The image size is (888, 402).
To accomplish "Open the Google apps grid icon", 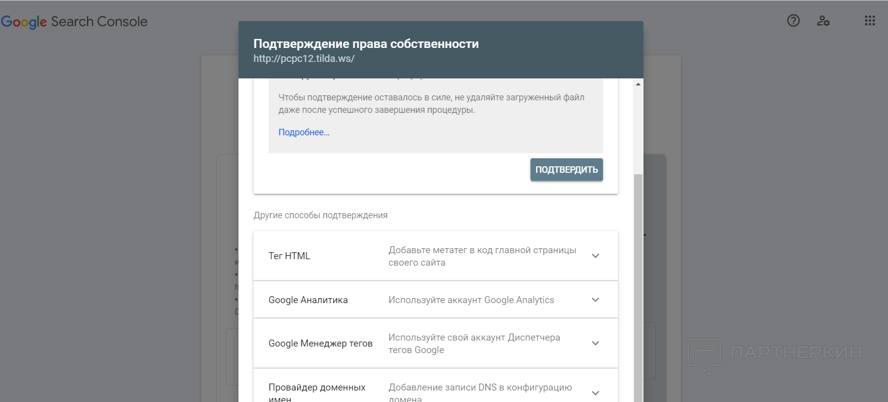I will point(870,21).
